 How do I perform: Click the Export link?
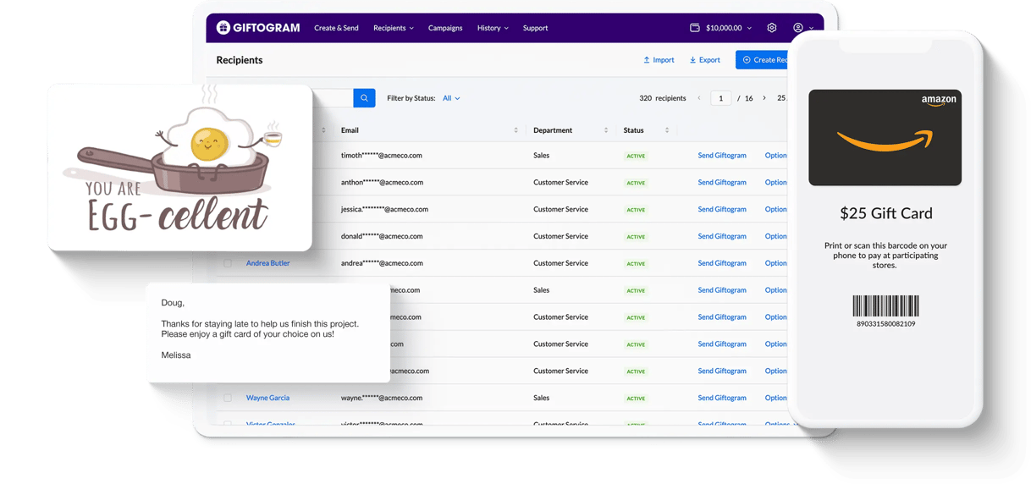point(704,60)
